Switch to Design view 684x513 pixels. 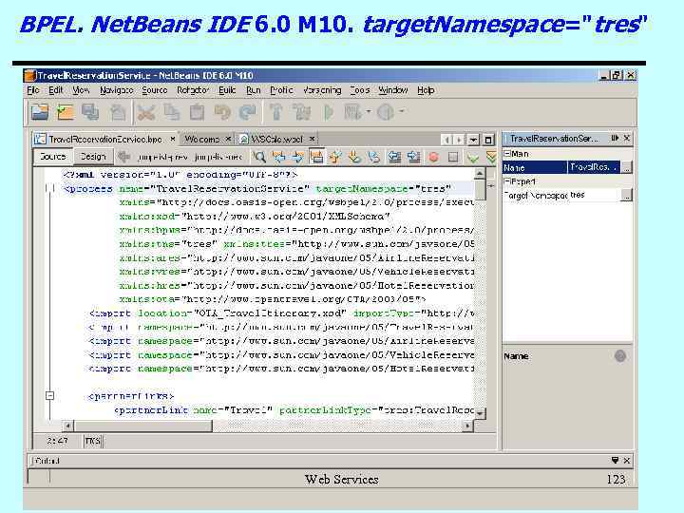tap(93, 157)
